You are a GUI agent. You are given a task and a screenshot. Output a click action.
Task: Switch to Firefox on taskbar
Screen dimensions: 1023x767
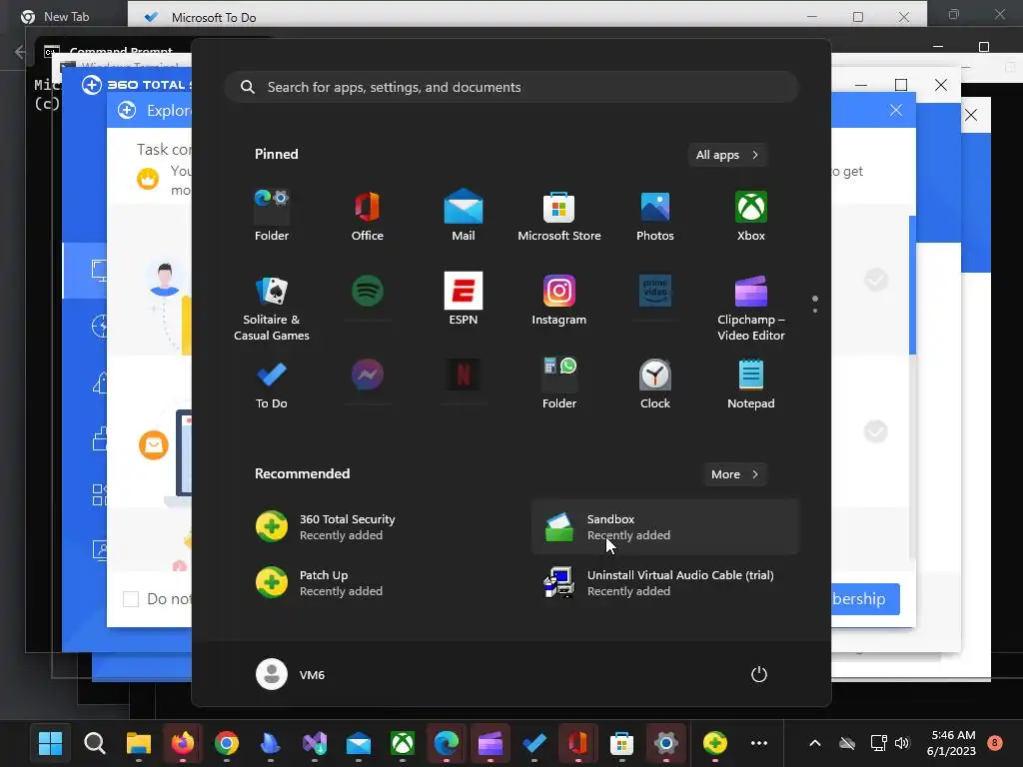(x=183, y=743)
